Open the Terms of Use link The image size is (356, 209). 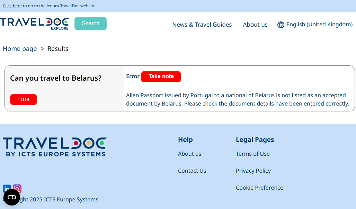[x=252, y=154]
